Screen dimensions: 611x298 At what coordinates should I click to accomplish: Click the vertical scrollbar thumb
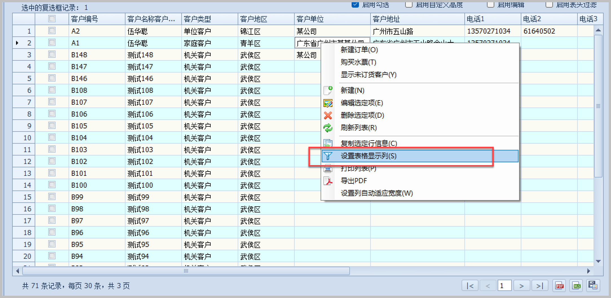(x=598, y=106)
